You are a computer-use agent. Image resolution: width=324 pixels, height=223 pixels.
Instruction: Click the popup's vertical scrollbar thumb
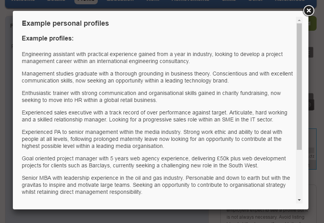point(299,86)
